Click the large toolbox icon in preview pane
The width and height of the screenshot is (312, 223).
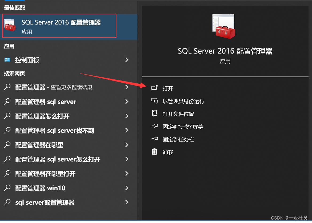(224, 26)
